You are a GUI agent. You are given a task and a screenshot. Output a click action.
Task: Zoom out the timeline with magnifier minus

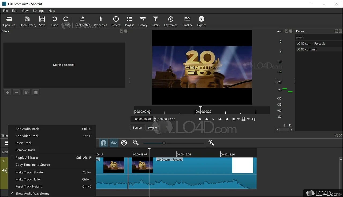136,143
